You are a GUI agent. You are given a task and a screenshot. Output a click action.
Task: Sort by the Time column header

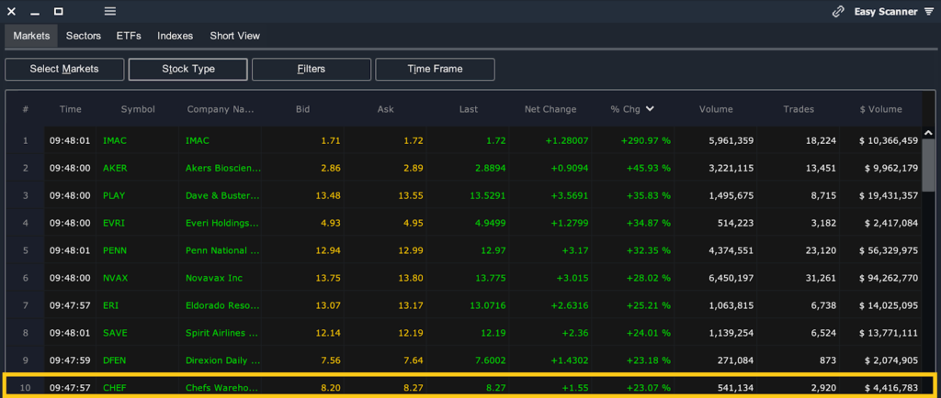coord(70,109)
